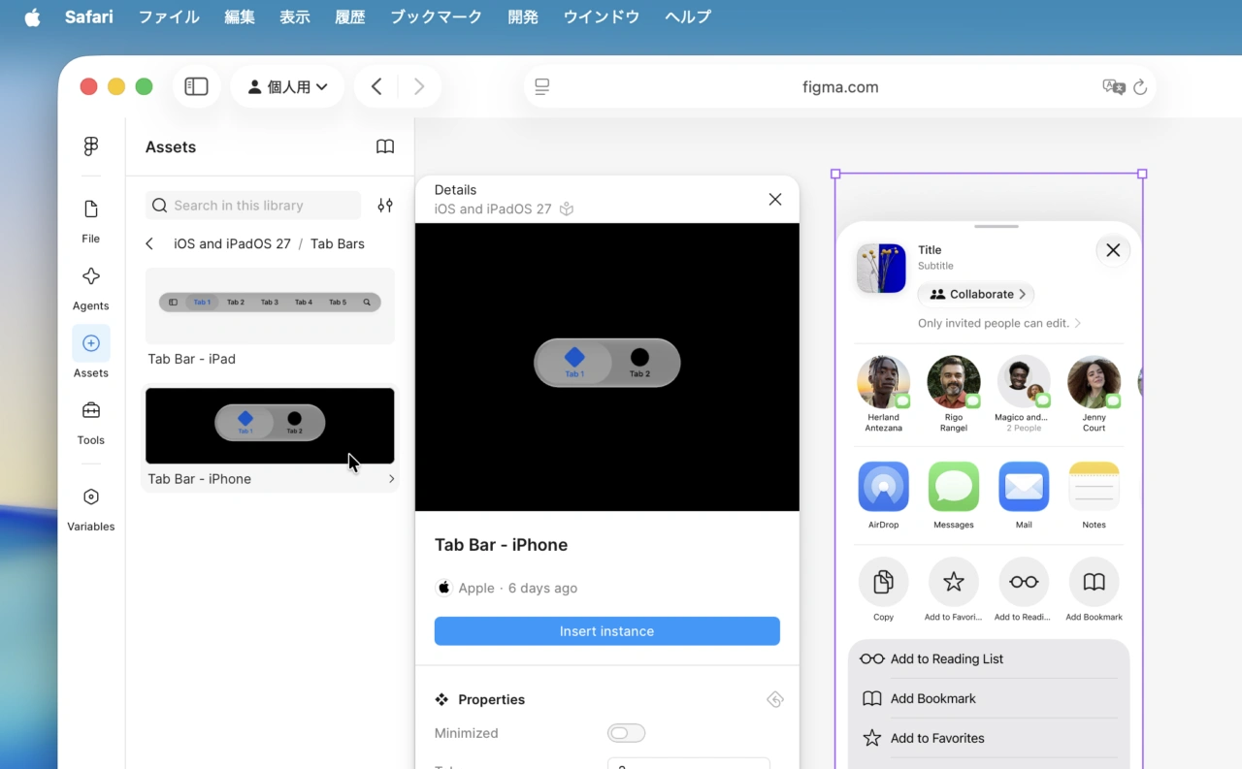Click the figma.com address field
The width and height of the screenshot is (1242, 769).
[x=840, y=87]
